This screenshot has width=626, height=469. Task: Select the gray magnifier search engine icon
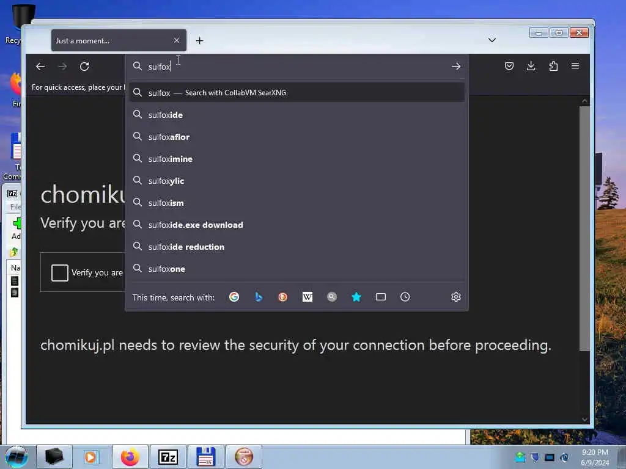(332, 297)
